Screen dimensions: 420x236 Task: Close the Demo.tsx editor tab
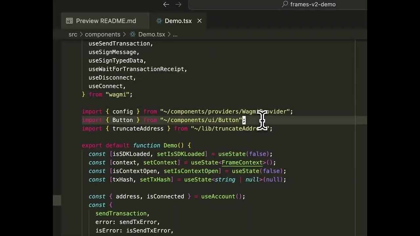pos(199,21)
